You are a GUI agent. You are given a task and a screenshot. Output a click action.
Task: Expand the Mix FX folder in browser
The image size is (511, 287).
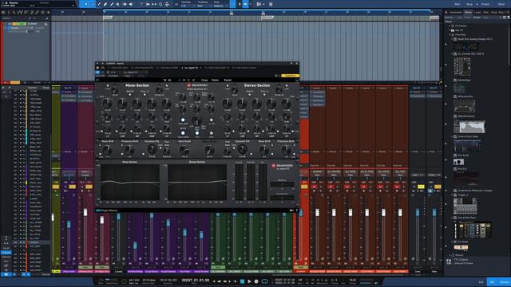[x=450, y=30]
